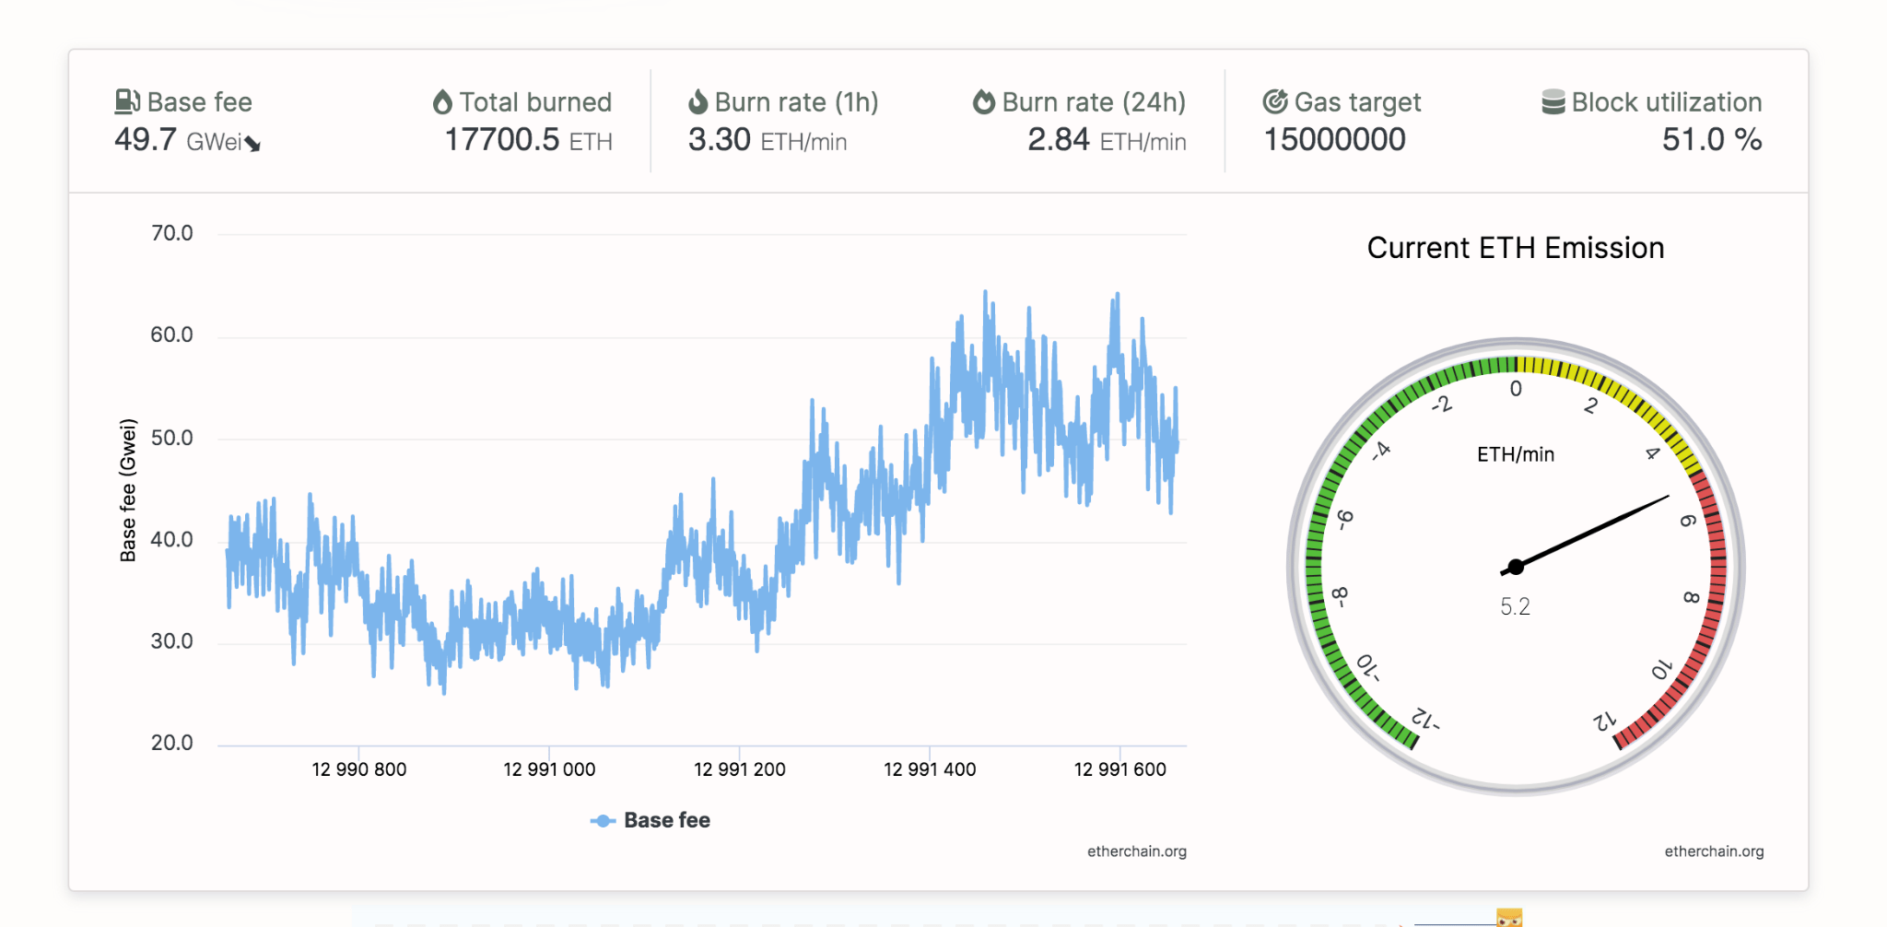Click the gauge needle center pivot
This screenshot has width=1887, height=927.
[1516, 567]
